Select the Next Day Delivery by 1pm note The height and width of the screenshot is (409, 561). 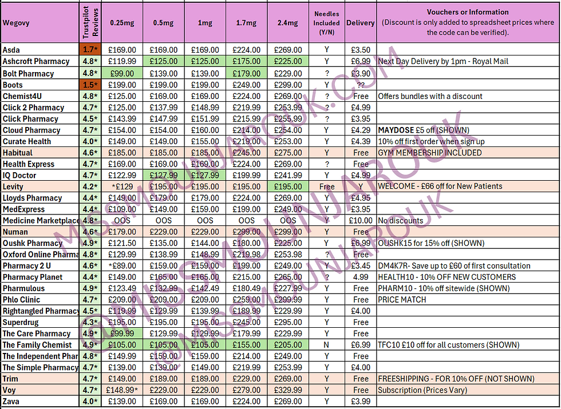(468, 61)
